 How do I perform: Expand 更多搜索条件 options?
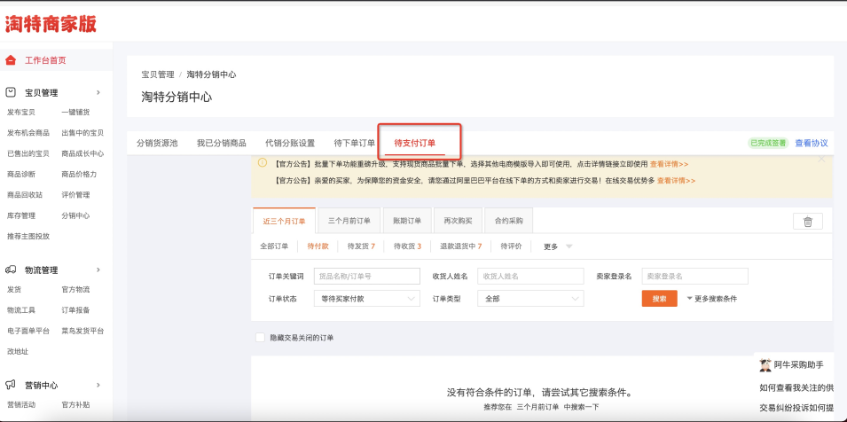coord(711,299)
